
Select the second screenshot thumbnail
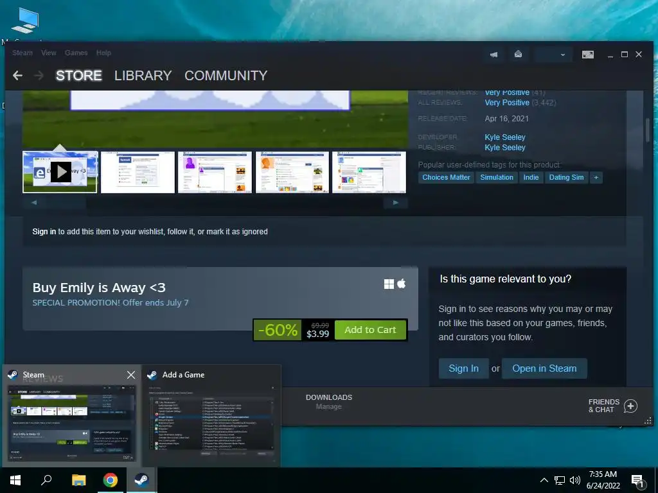[138, 172]
